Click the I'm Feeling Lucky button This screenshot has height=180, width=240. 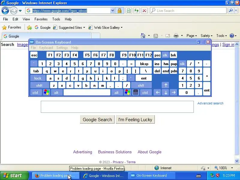coord(135,119)
